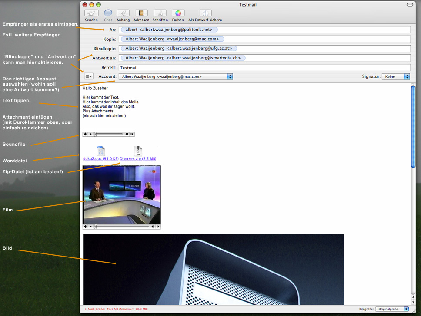
Task: Click the sound file progress slider
Action: [109, 134]
